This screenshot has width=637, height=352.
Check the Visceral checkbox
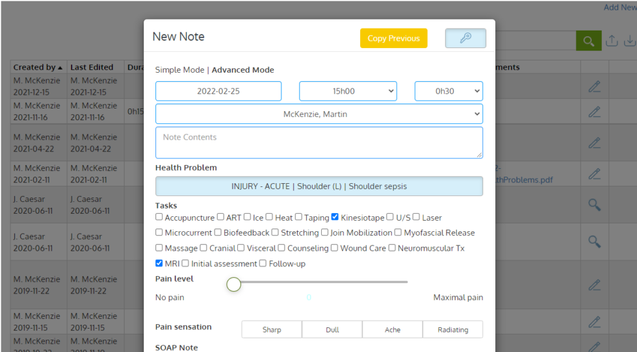tap(241, 247)
